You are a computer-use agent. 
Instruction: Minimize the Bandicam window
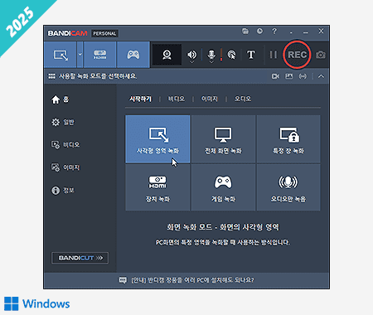coord(306,31)
